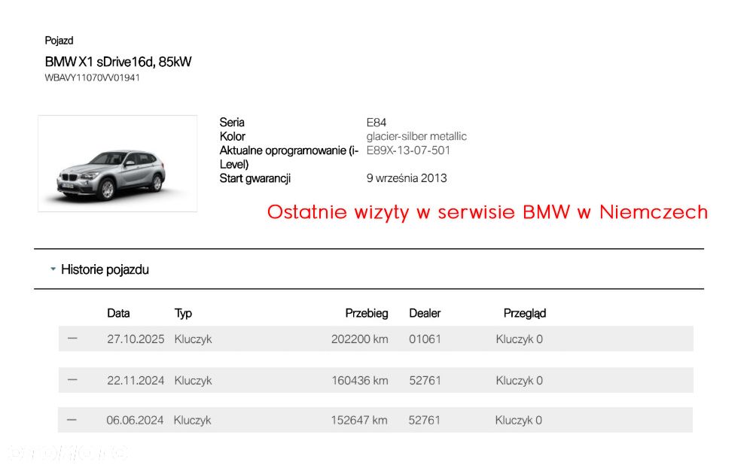The image size is (750, 468).
Task: Click Kluczyk type in 22.11.2024 row
Action: coord(194,381)
